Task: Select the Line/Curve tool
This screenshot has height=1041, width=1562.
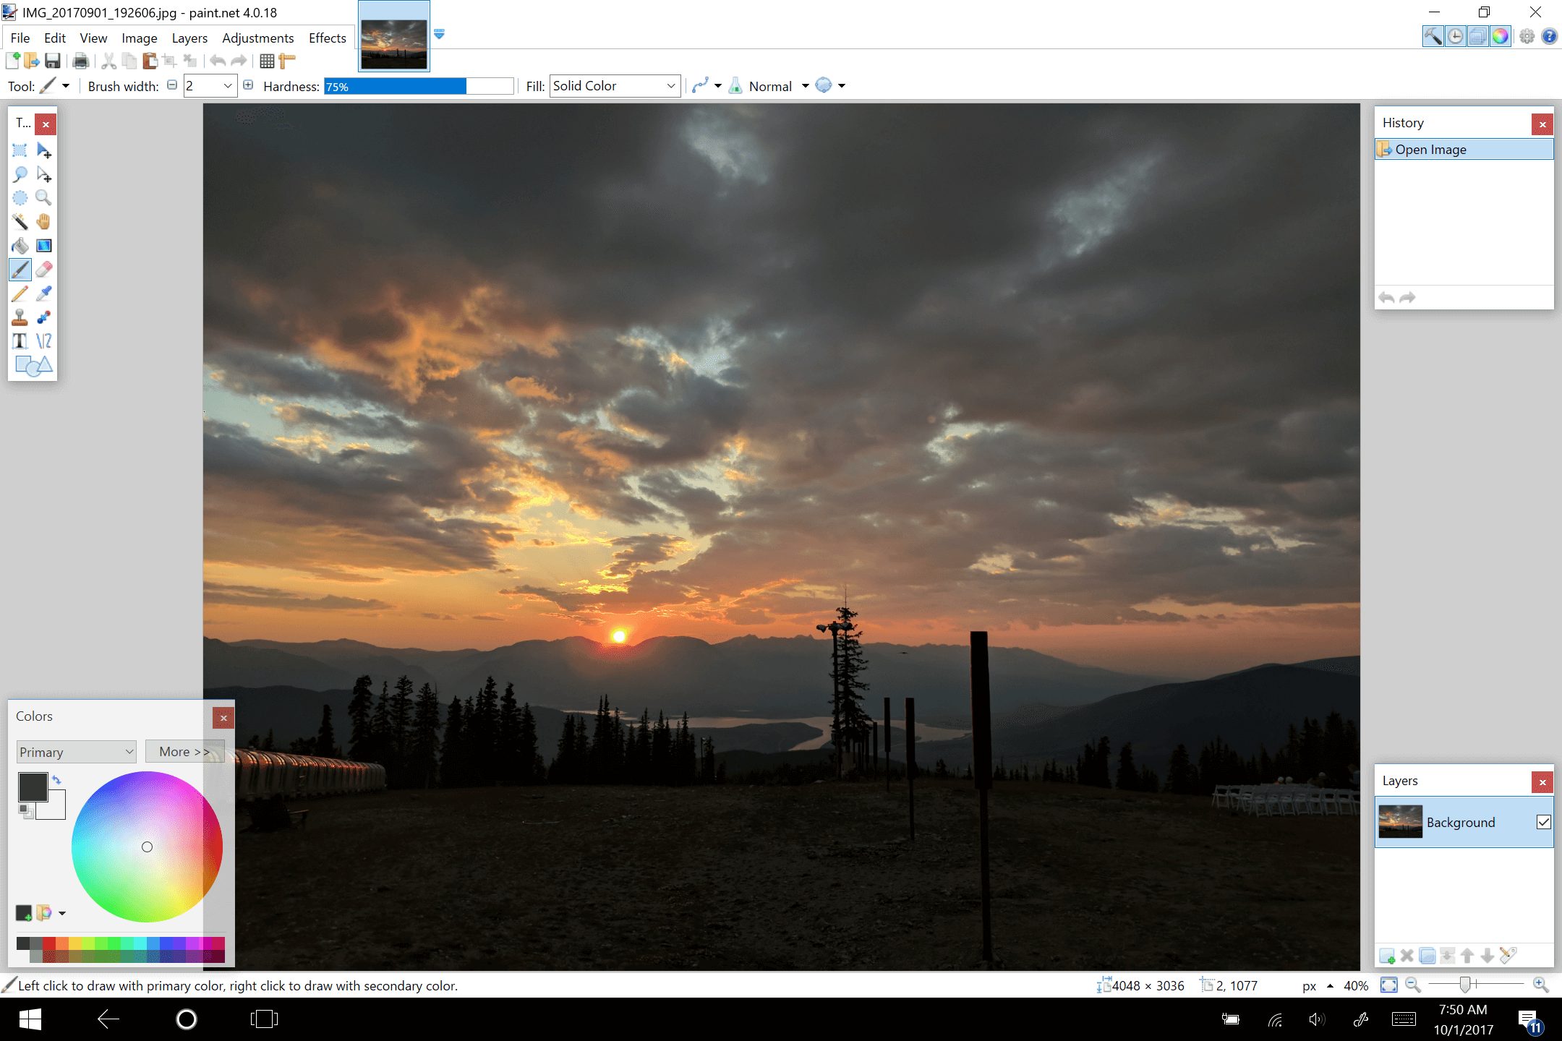Action: click(44, 341)
